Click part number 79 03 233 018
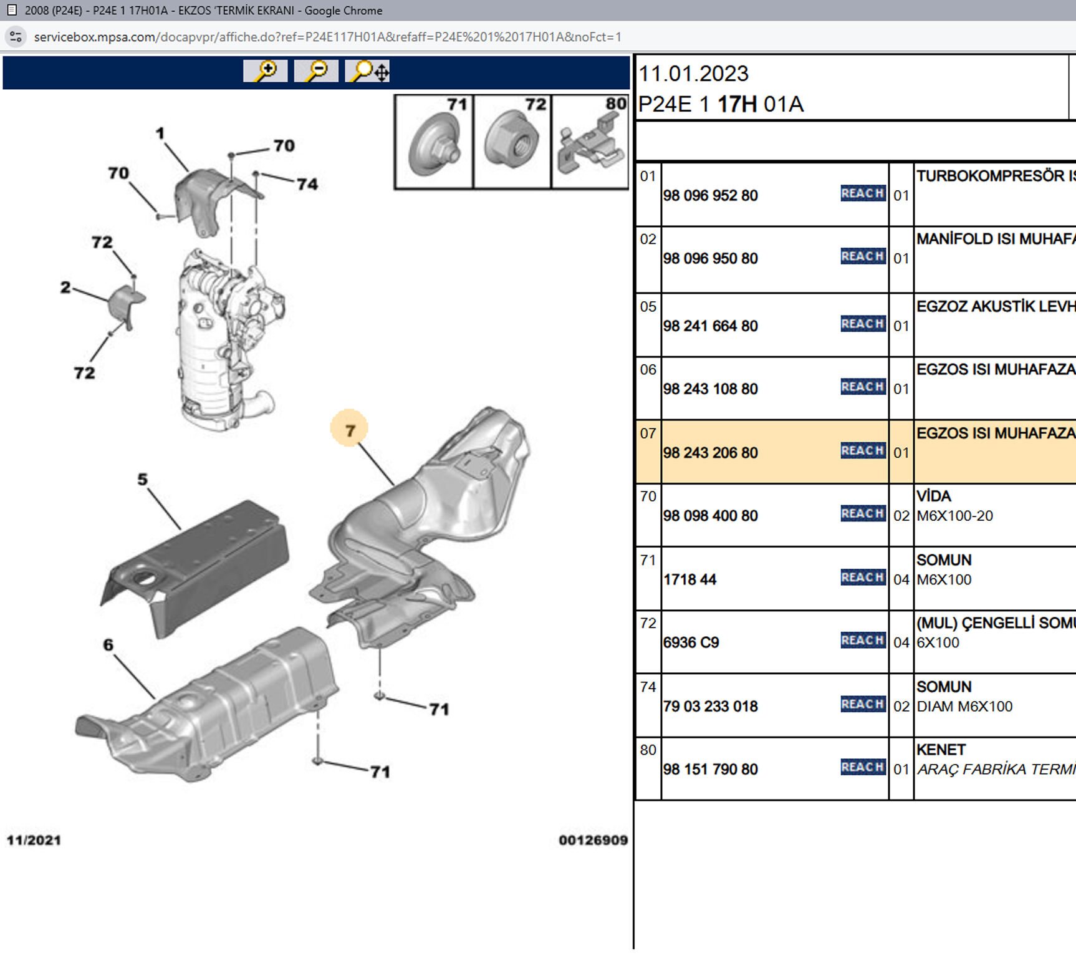Screen dimensions: 1076x958 (710, 707)
